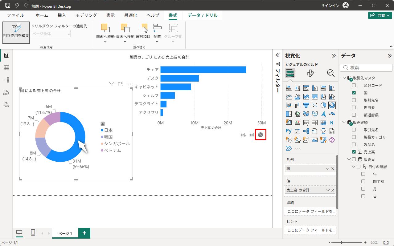The height and width of the screenshot is (246, 394).
Task: Open DAX query view in sidebar
Action: coord(6,92)
